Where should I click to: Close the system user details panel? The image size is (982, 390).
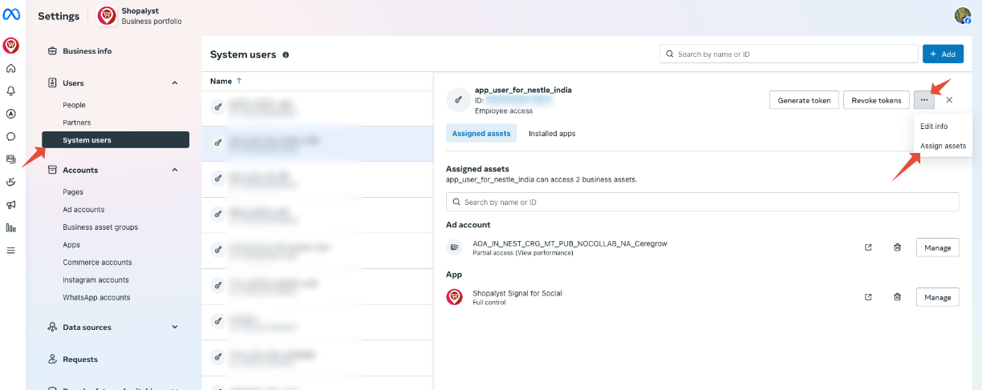click(x=949, y=100)
